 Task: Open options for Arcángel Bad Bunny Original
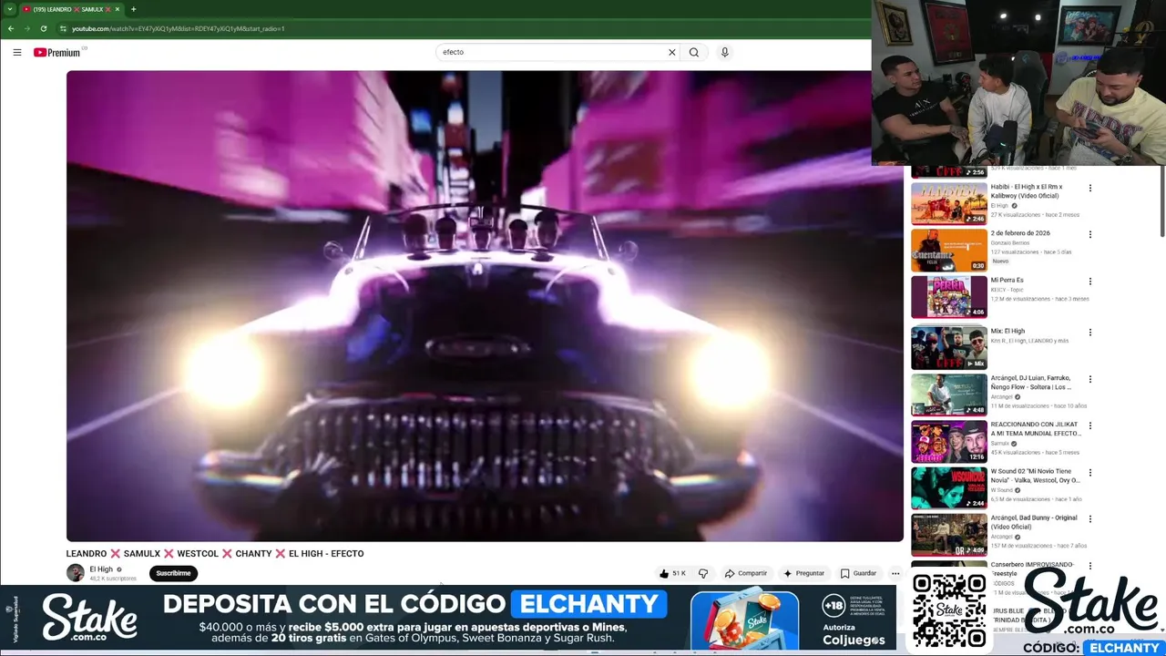click(1089, 520)
